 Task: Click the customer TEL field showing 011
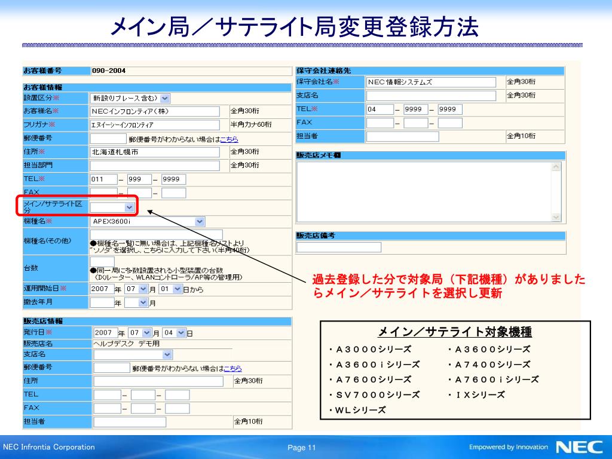pyautogui.click(x=103, y=179)
